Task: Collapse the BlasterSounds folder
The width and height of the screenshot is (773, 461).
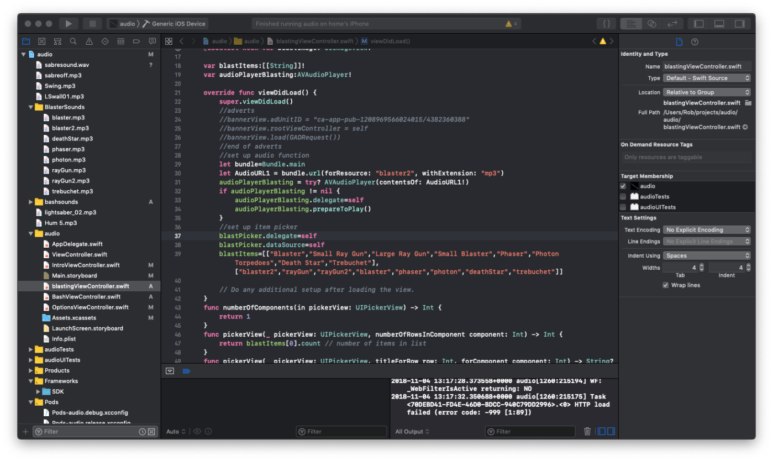Action: pyautogui.click(x=31, y=107)
